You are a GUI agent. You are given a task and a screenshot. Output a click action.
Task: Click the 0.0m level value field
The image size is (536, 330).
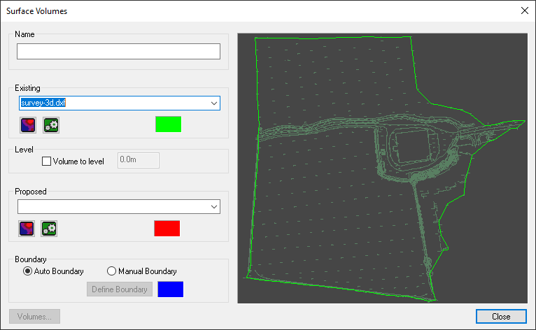pyautogui.click(x=139, y=161)
